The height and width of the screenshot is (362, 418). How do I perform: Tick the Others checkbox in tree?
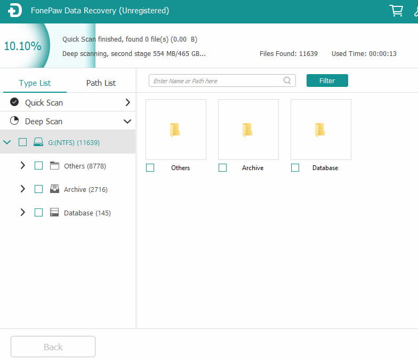point(38,166)
